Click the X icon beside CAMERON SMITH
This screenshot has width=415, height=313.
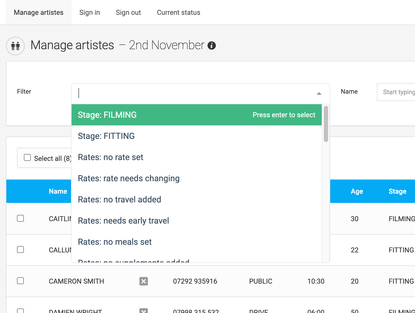coord(143,281)
